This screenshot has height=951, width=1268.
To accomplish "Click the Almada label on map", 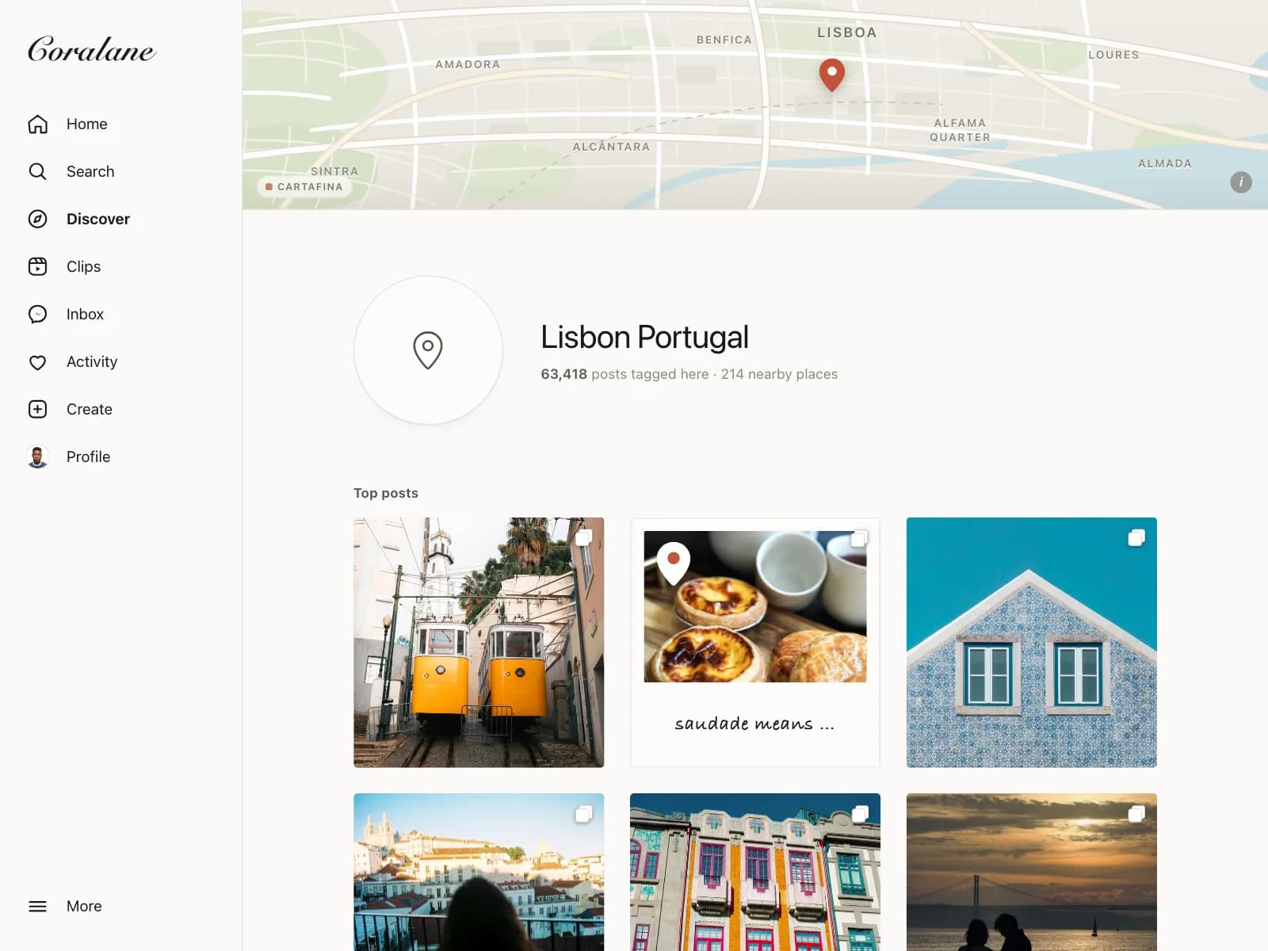I will [x=1165, y=163].
